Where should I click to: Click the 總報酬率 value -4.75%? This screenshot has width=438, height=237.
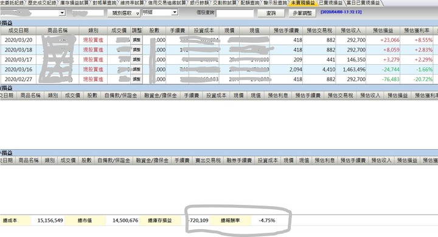click(267, 220)
